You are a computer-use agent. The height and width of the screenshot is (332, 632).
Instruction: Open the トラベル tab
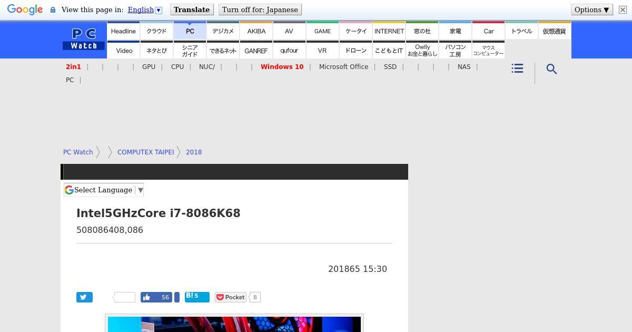pos(522,31)
